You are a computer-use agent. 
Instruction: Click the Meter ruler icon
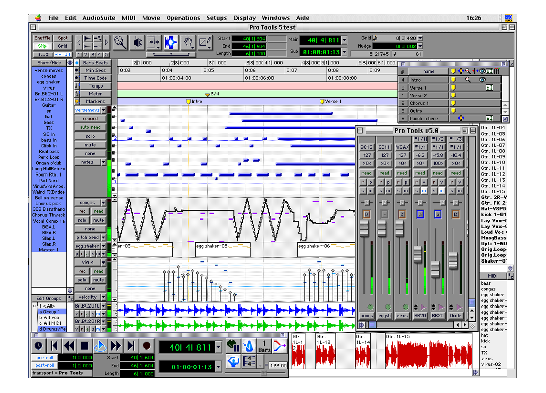(x=77, y=94)
